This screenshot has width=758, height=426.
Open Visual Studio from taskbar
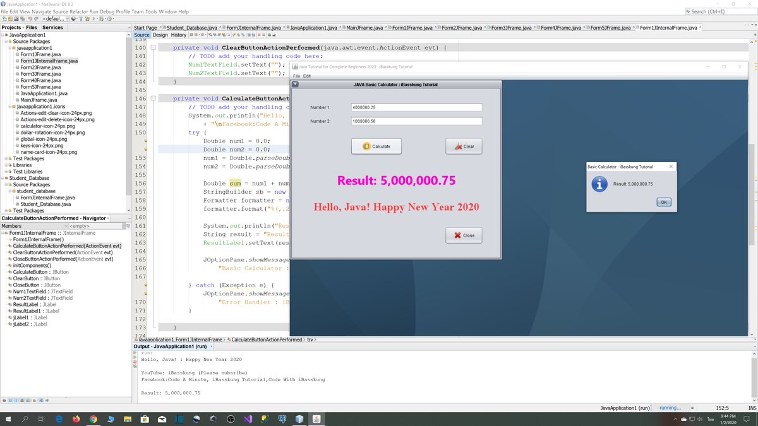[248, 418]
